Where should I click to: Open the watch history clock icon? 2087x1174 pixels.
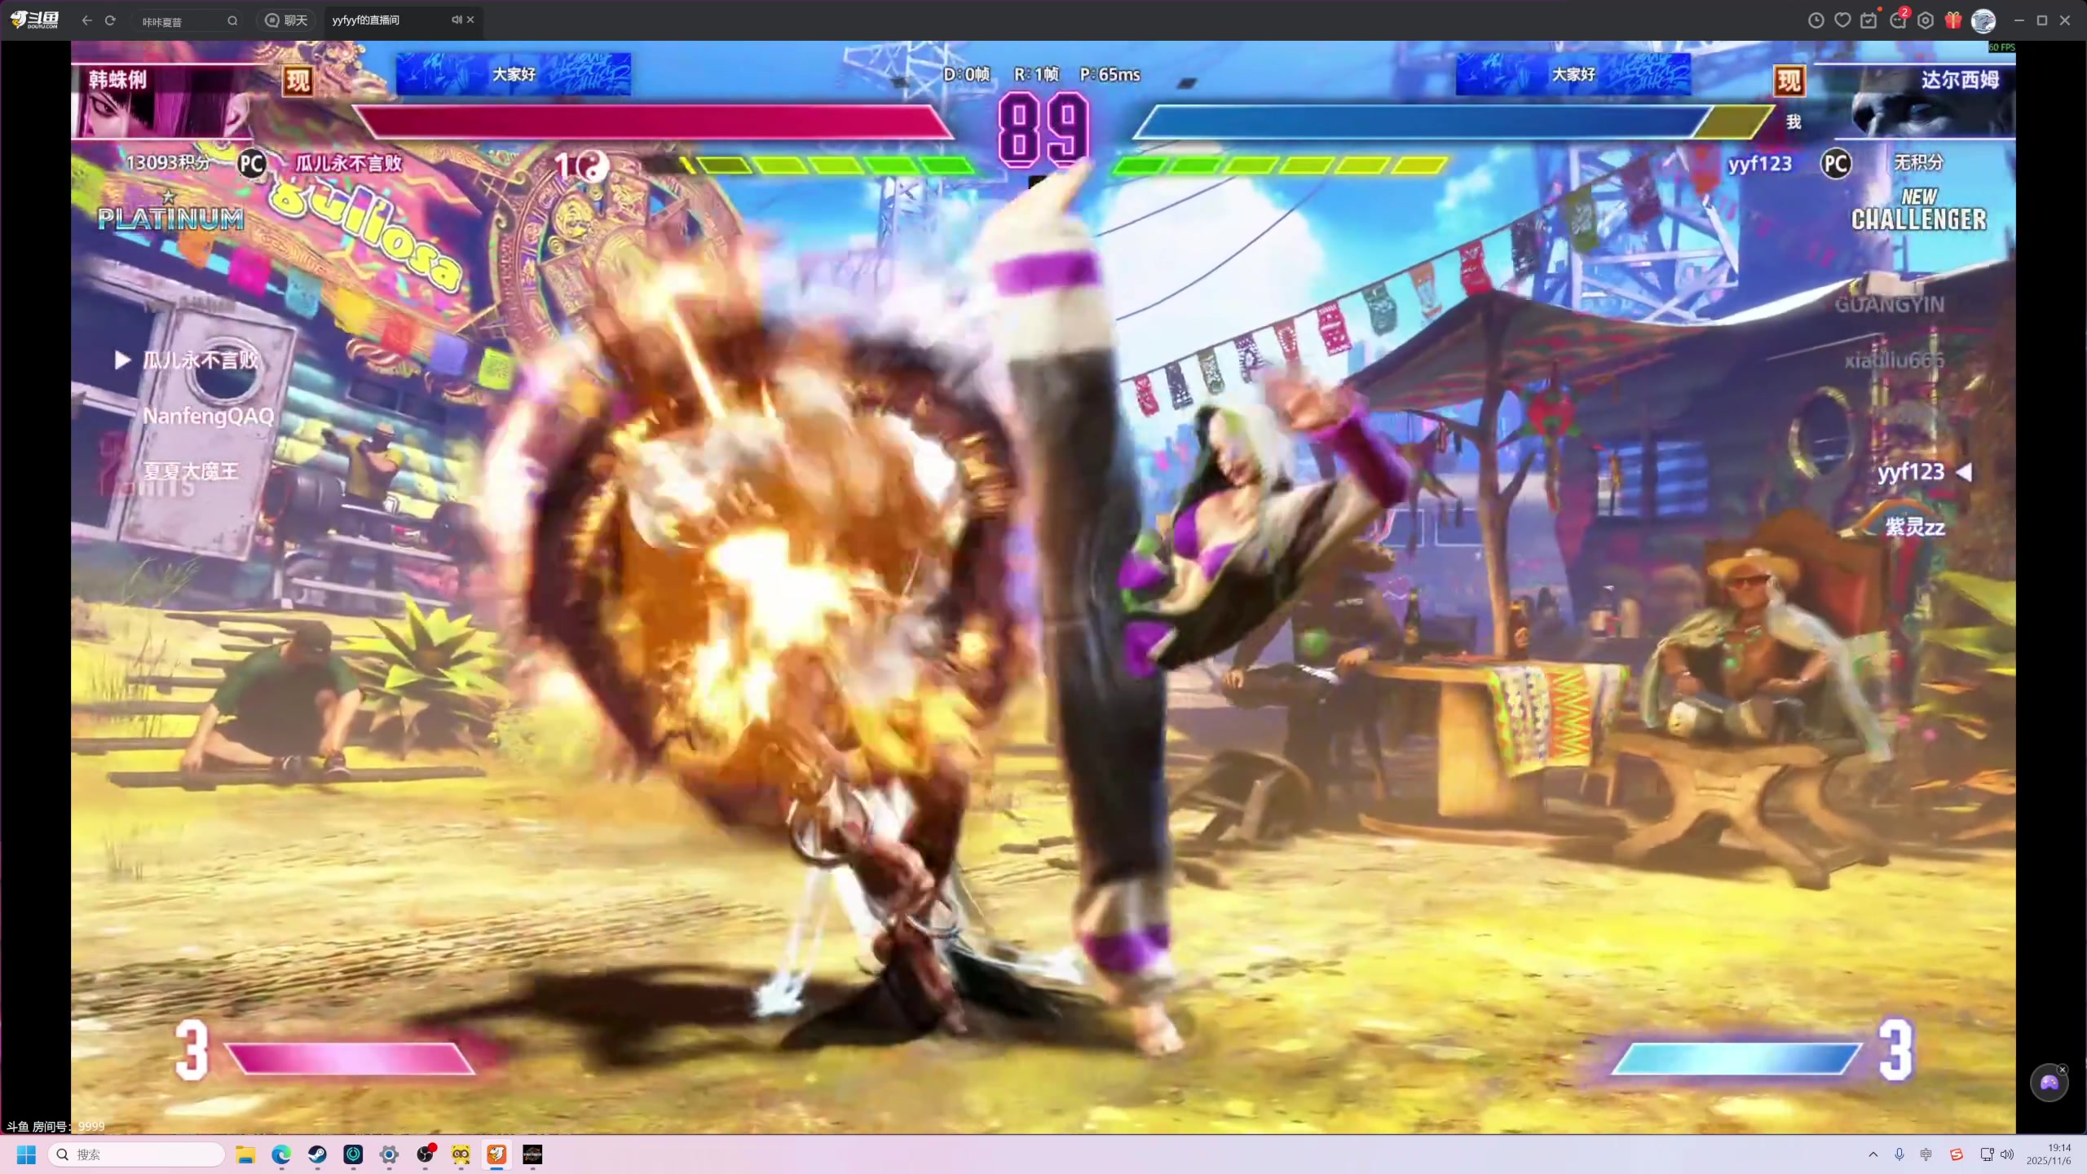click(x=1816, y=20)
